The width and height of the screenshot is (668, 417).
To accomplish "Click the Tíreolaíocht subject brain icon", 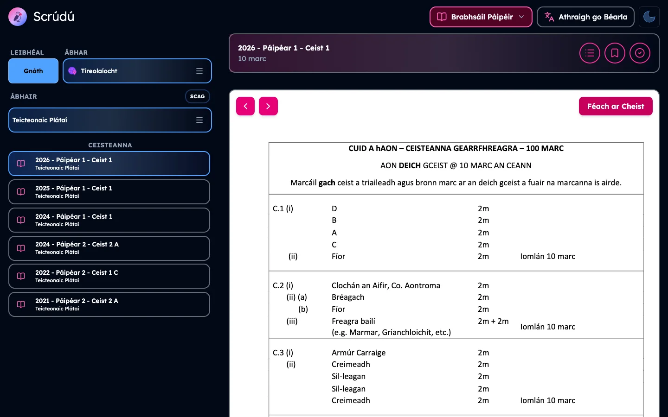I will [72, 71].
